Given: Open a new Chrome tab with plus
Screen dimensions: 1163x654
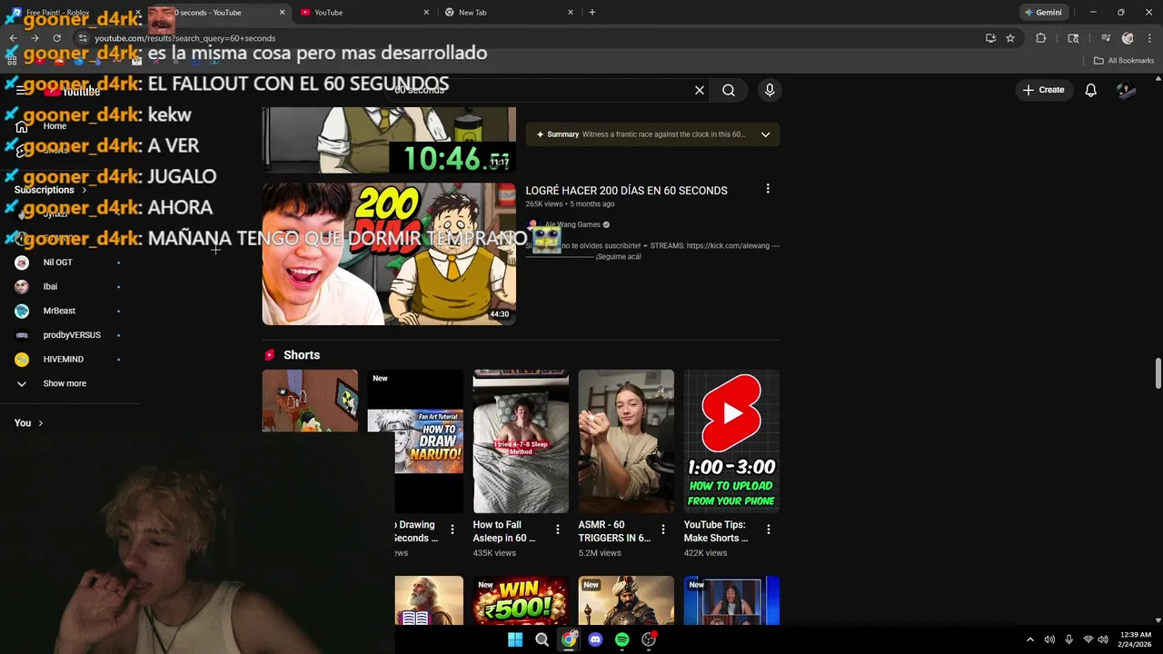Looking at the screenshot, I should (592, 12).
